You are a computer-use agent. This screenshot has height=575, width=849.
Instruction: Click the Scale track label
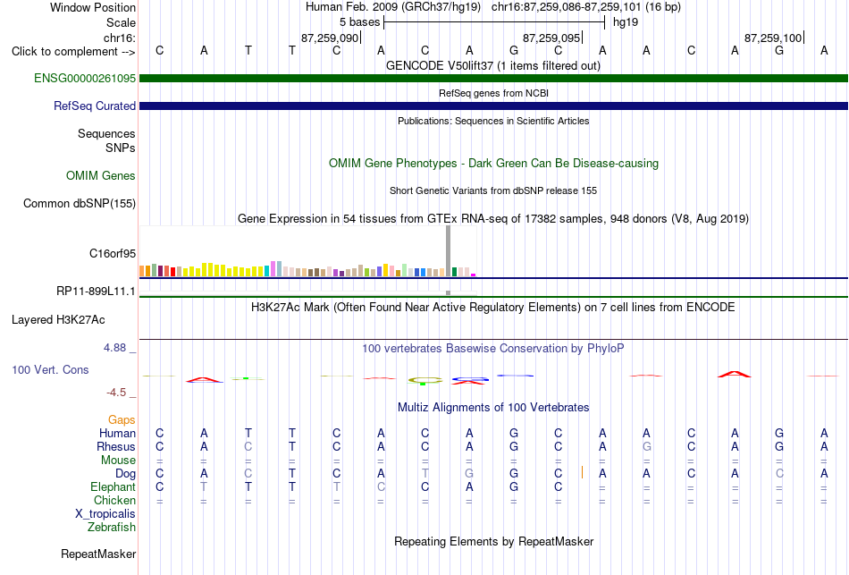(121, 22)
